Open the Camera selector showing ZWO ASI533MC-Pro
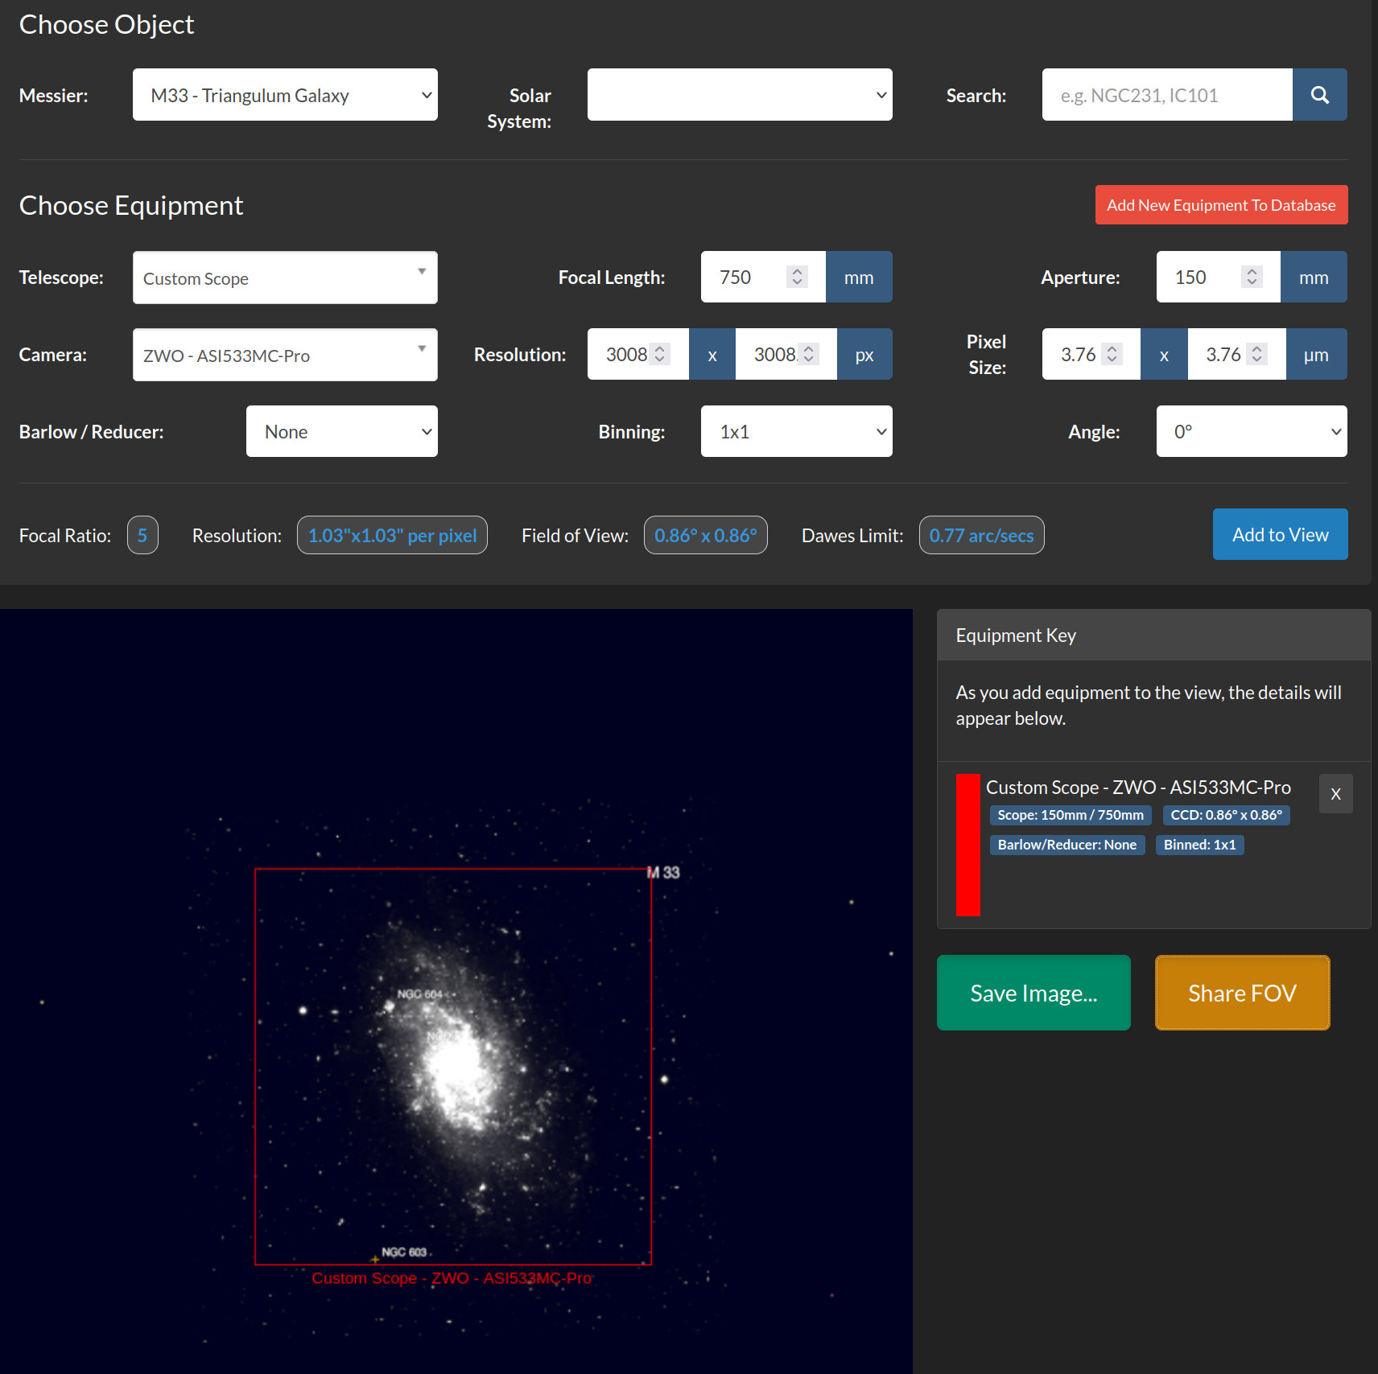Viewport: 1378px width, 1374px height. point(285,355)
